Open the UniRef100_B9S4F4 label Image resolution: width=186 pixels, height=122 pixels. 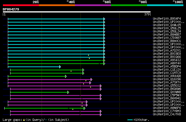167,19
